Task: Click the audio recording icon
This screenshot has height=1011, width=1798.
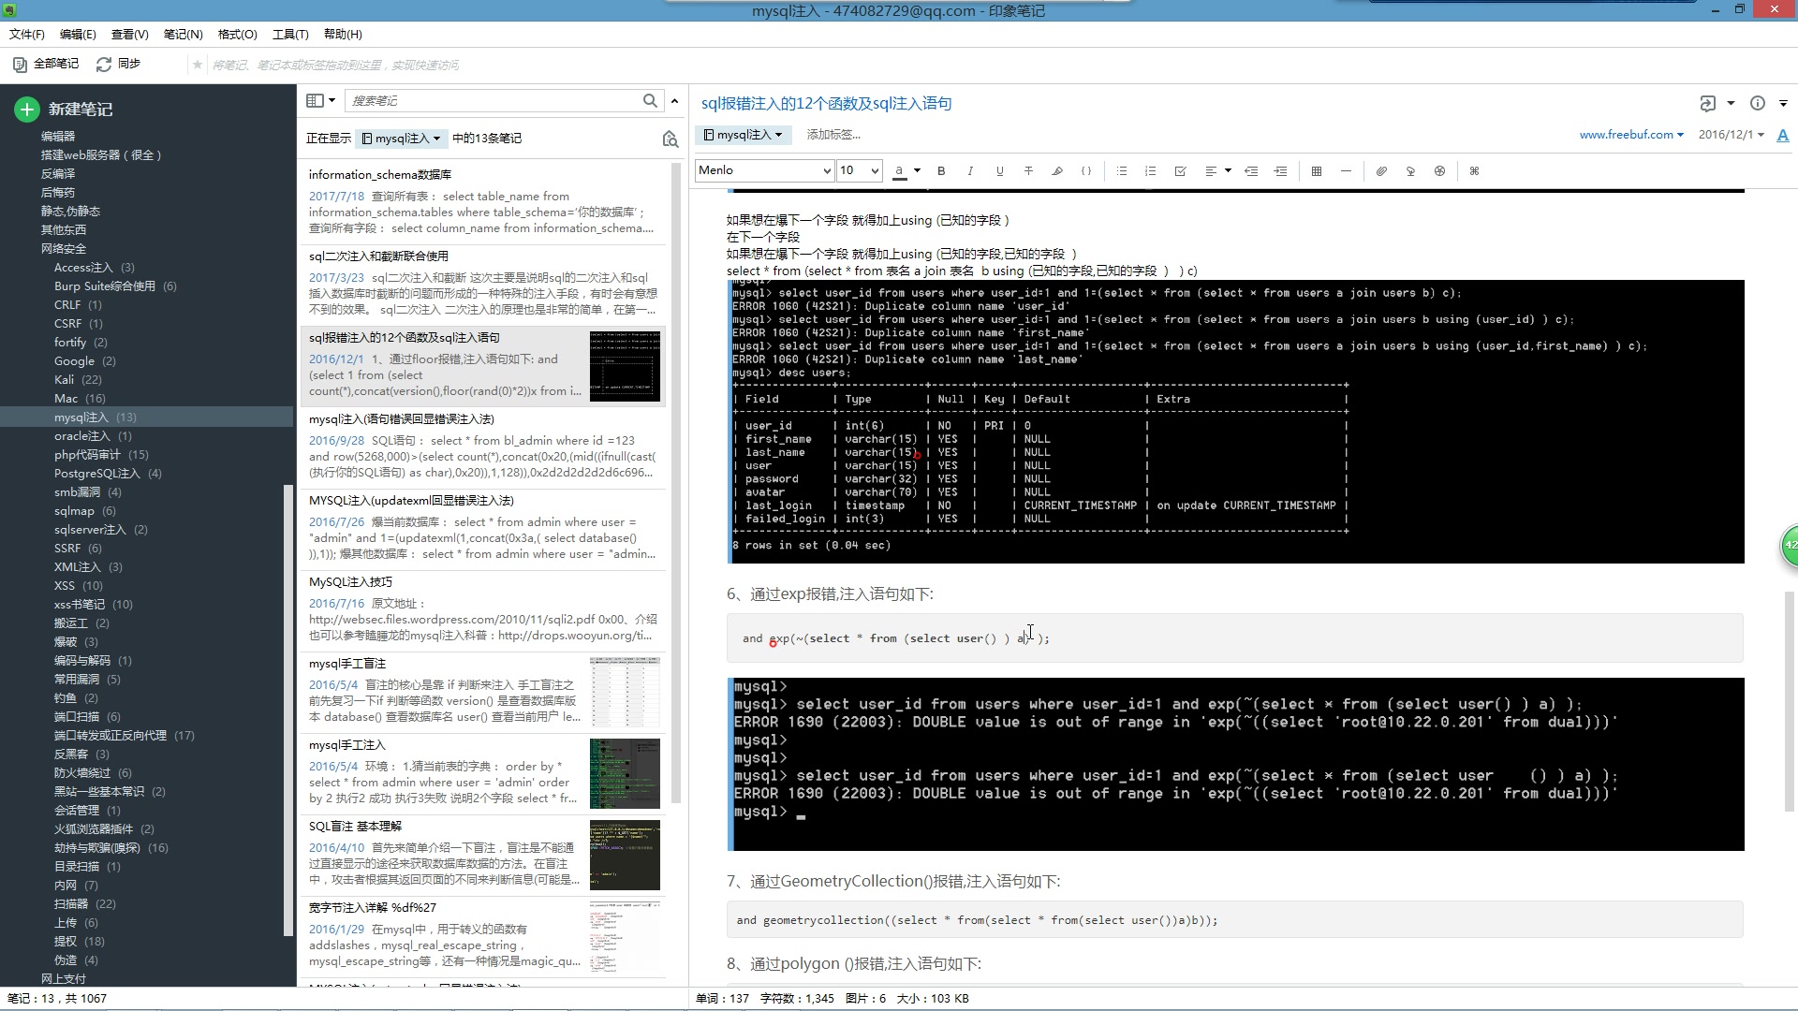Action: coord(1410,171)
